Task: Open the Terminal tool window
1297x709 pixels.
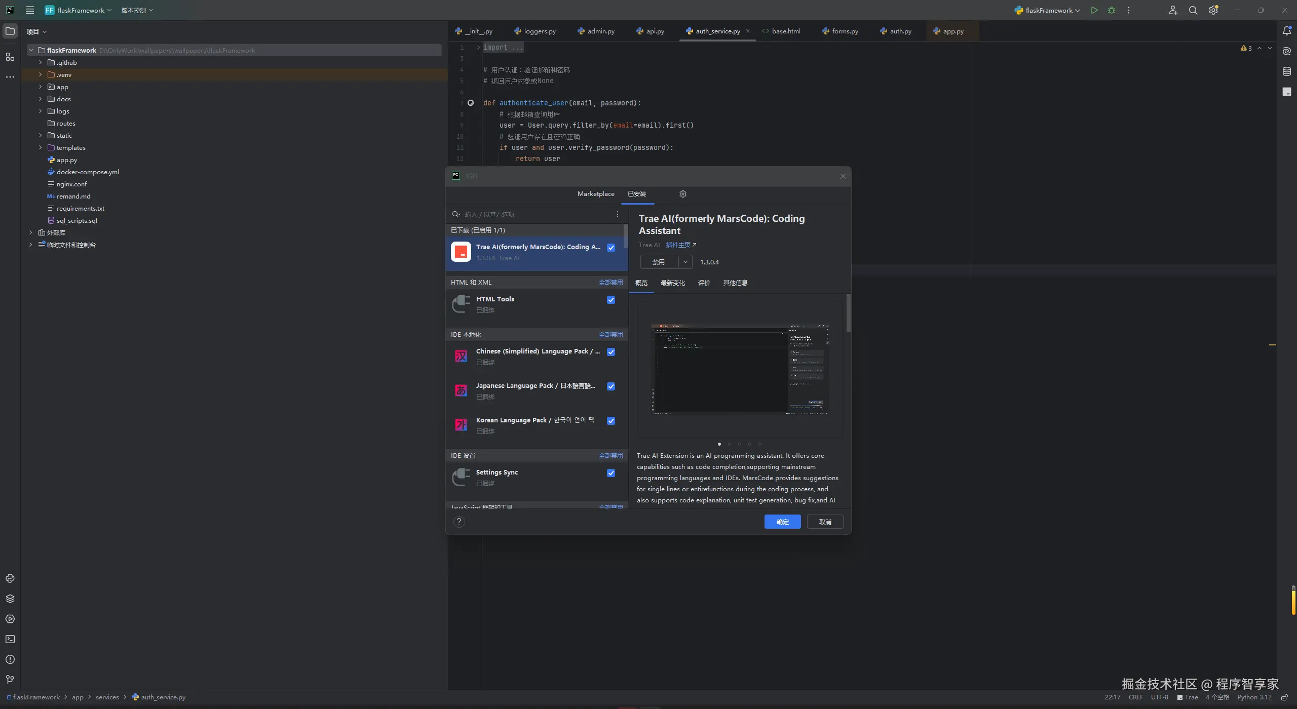Action: coord(10,639)
